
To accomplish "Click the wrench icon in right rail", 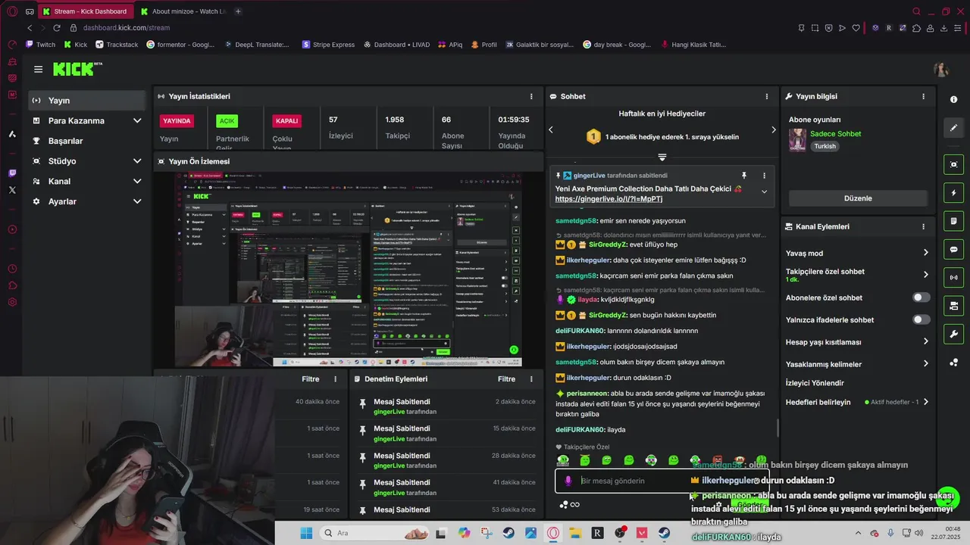I will pyautogui.click(x=953, y=334).
